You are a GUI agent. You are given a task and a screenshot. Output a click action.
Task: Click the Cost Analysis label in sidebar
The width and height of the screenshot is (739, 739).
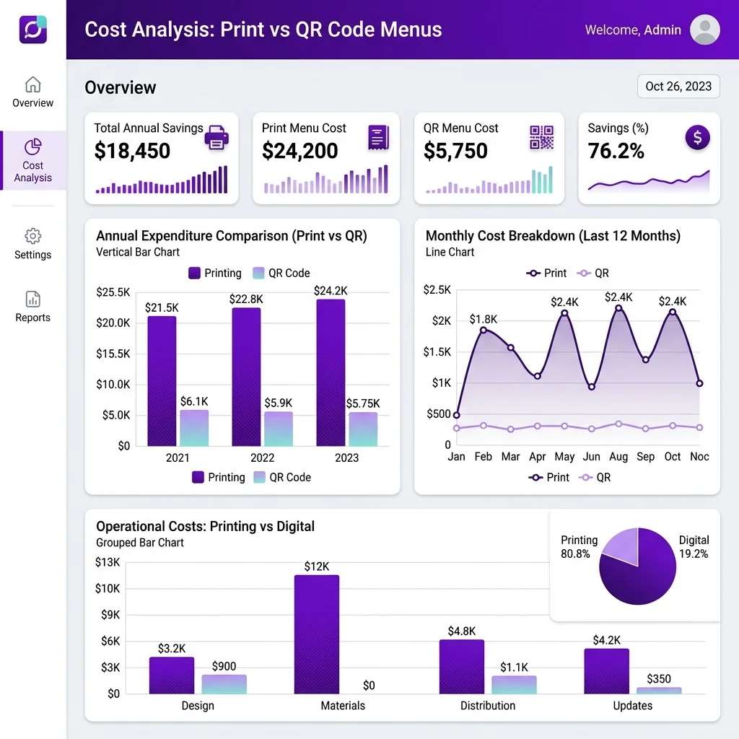(x=32, y=172)
